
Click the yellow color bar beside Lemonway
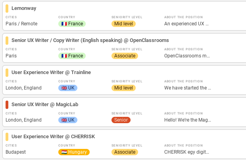[7, 8]
